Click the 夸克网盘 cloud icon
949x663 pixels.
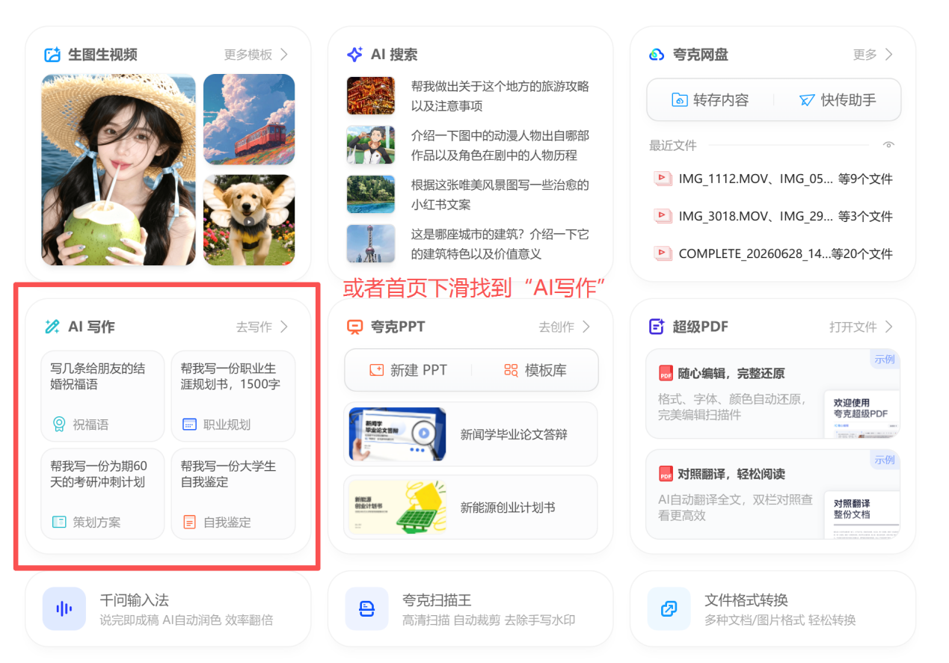[x=657, y=55]
